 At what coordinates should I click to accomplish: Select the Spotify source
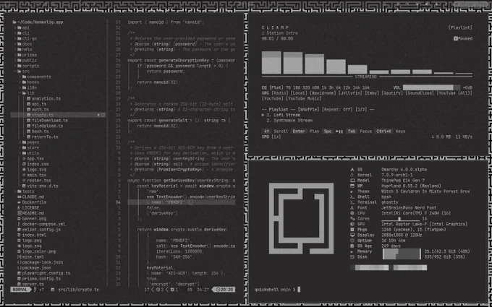[392, 93]
